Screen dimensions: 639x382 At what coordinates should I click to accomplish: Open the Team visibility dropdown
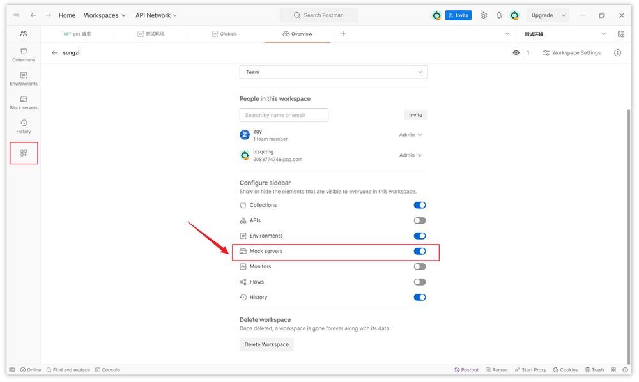tap(334, 72)
